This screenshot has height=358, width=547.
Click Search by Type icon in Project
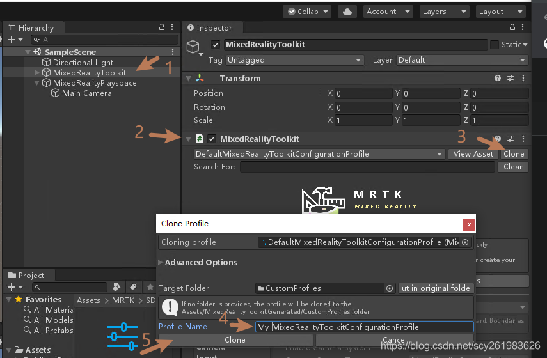tap(117, 287)
